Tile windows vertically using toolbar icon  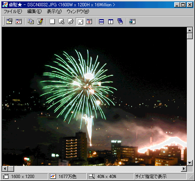click(110, 21)
